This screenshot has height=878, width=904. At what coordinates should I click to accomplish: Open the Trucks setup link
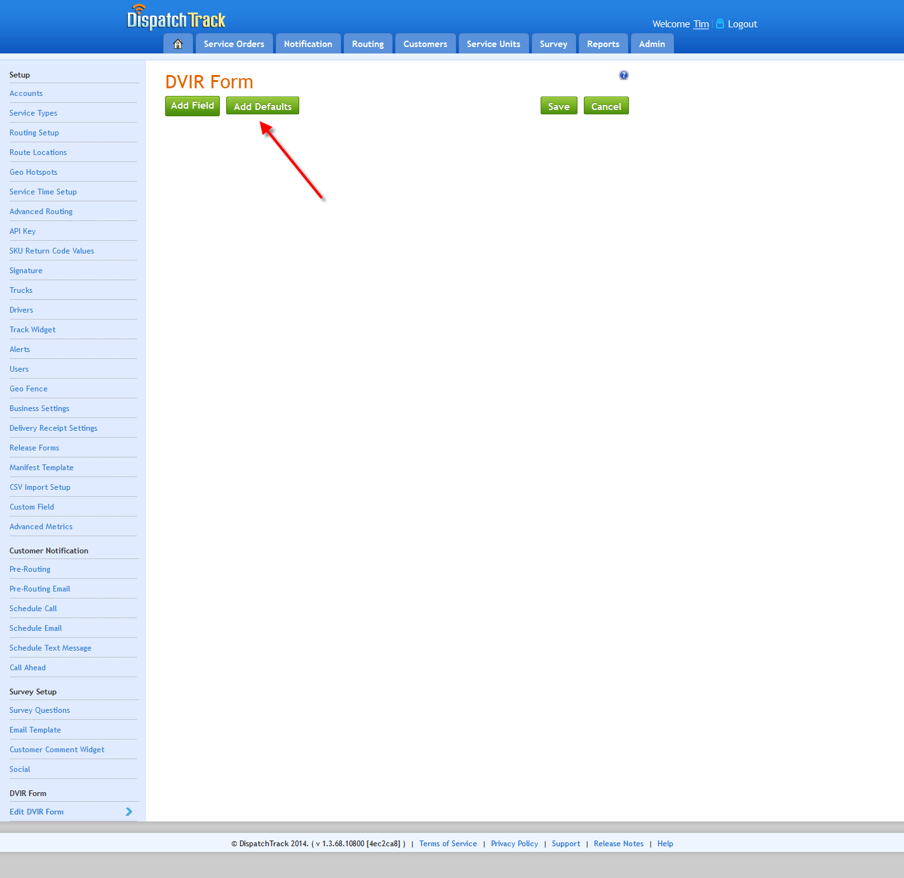point(21,290)
